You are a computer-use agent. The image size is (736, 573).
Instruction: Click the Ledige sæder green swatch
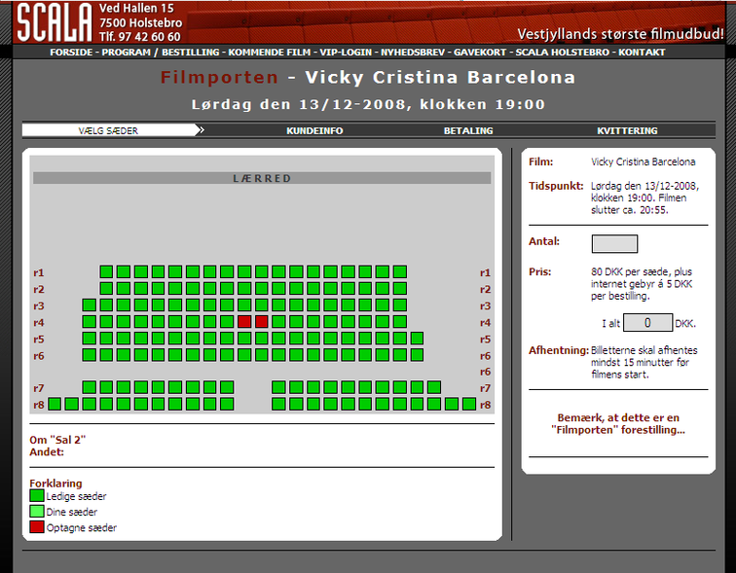pos(37,495)
